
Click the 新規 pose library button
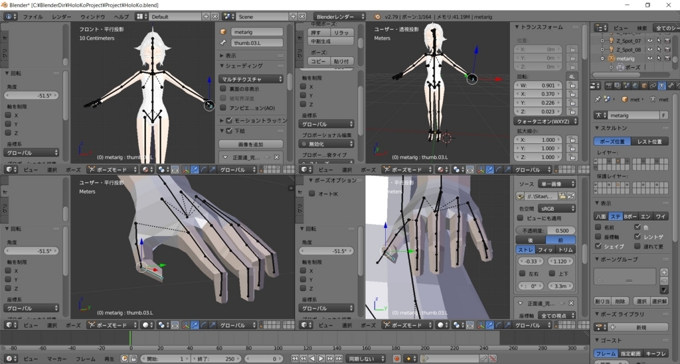pos(641,328)
